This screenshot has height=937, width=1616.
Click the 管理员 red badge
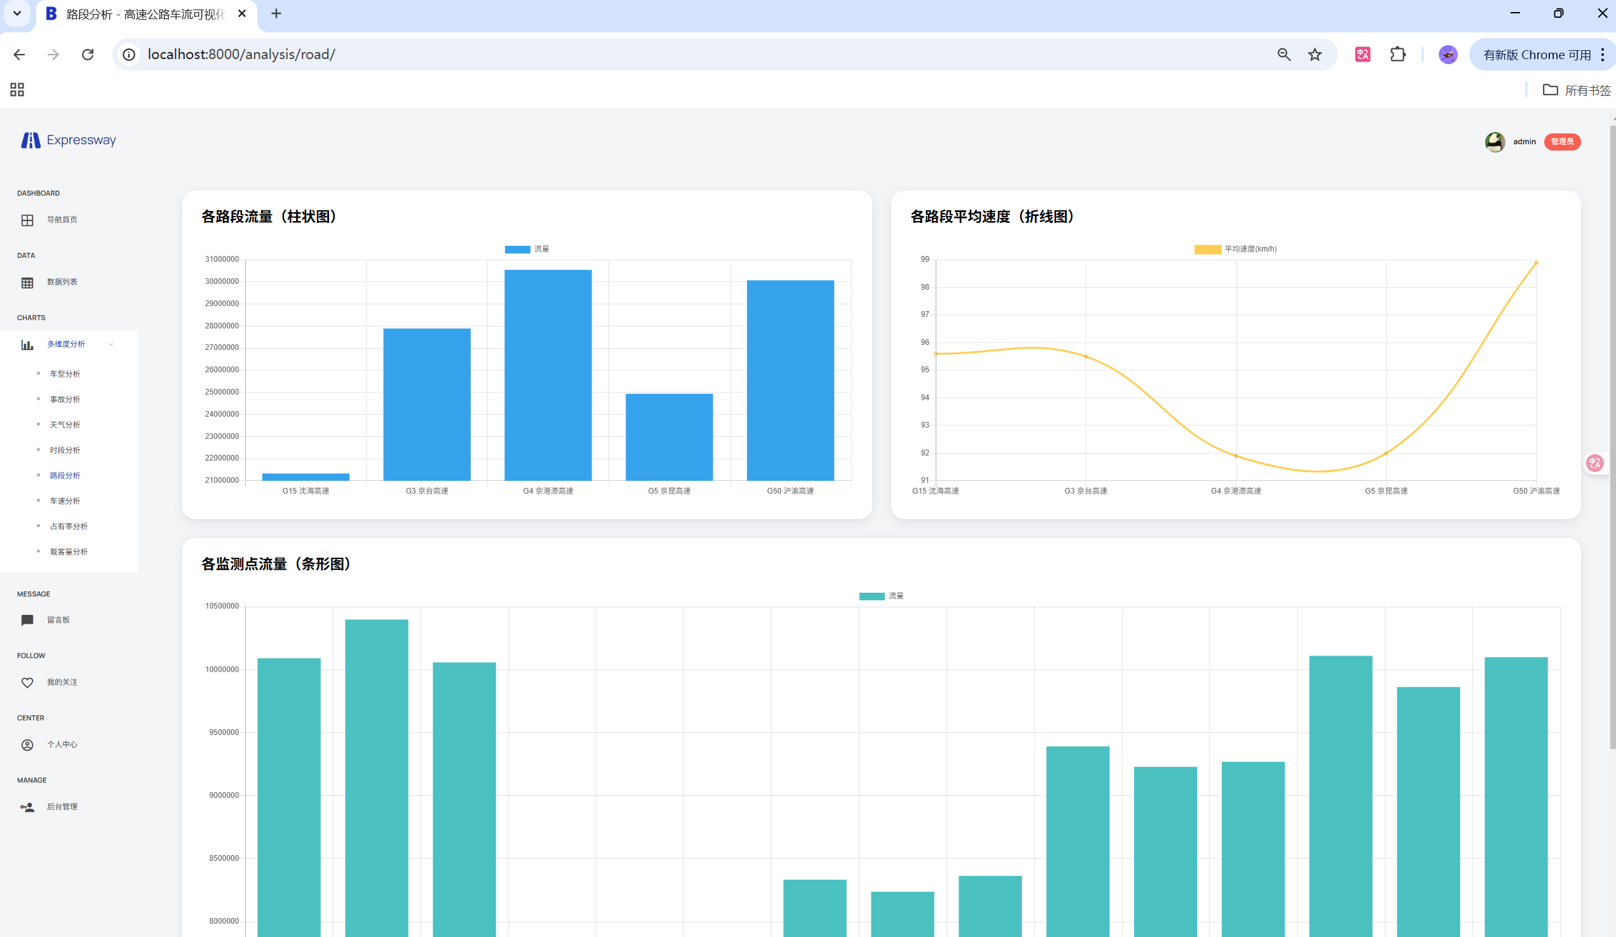pyautogui.click(x=1561, y=142)
